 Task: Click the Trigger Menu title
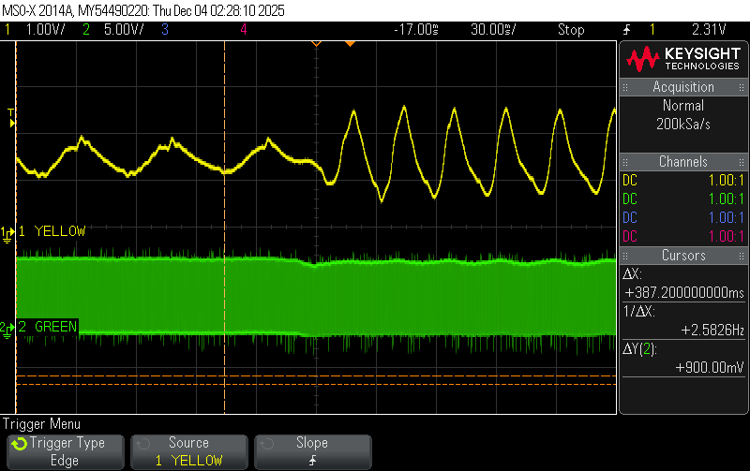pyautogui.click(x=41, y=423)
